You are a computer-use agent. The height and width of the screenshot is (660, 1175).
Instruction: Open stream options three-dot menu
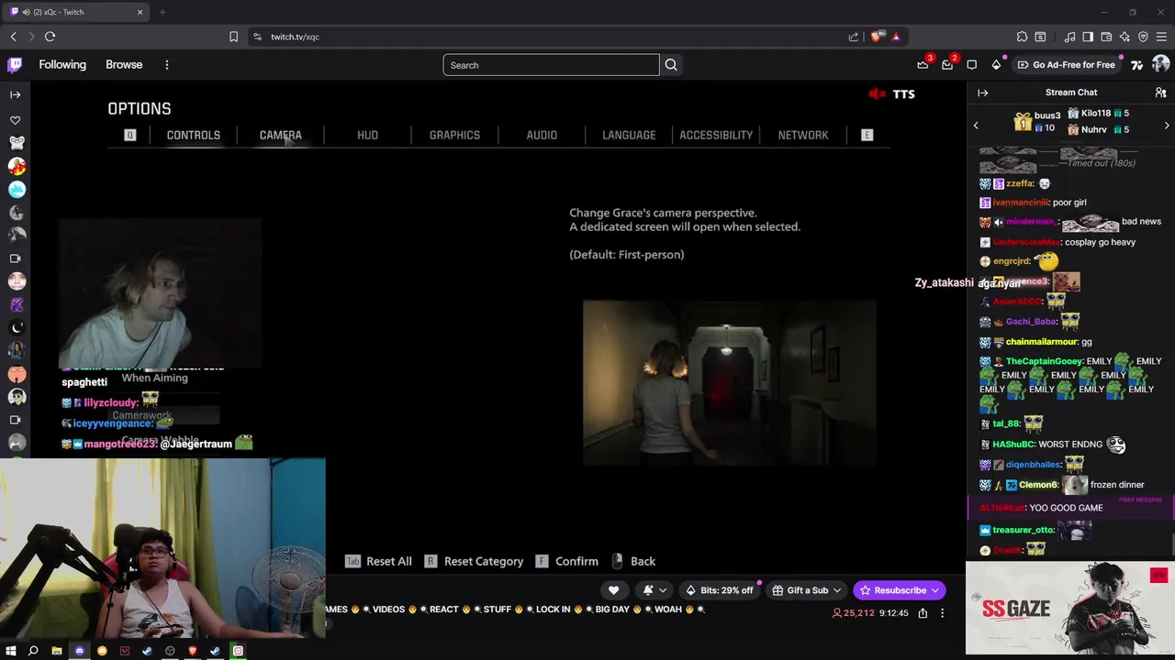[942, 613]
